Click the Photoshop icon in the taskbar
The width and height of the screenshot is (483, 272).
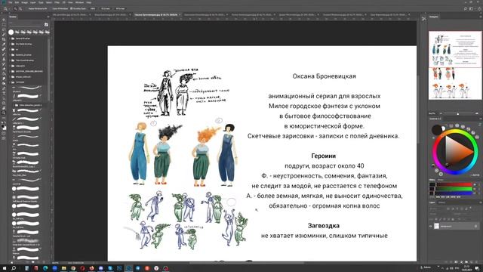(128, 268)
